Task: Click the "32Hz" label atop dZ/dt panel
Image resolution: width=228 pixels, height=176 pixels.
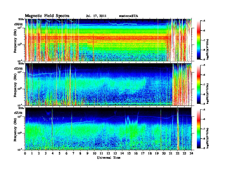Action: pos(21,108)
